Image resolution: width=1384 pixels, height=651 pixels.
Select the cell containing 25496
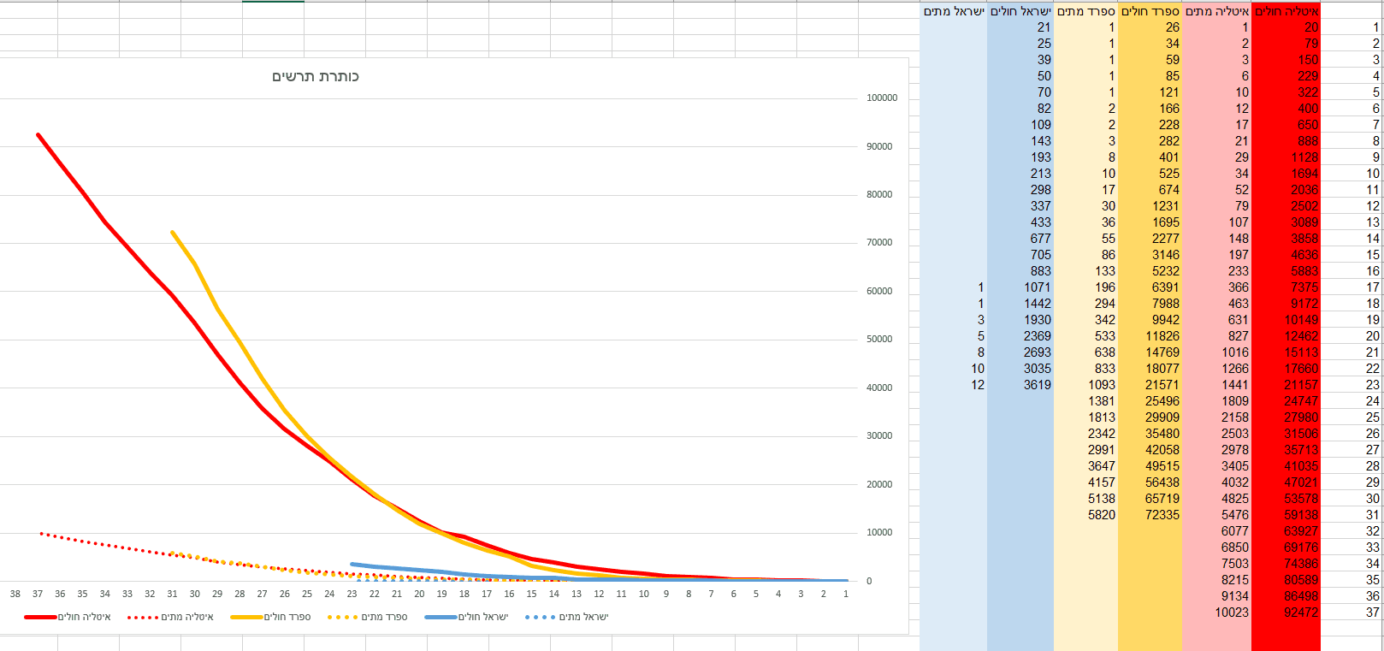click(x=1150, y=401)
